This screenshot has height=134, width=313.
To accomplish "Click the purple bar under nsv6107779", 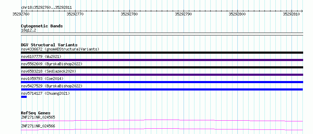I will coord(162,60).
